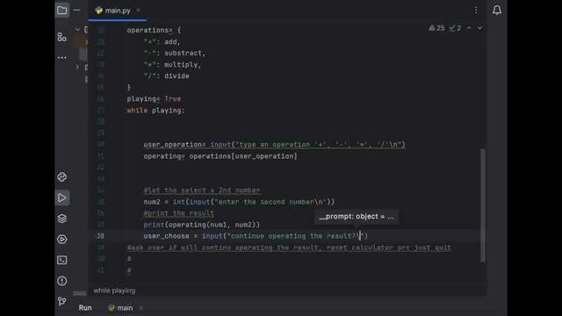Open the Notifications bell
Viewport: 562px width, 316px height.
click(x=497, y=11)
